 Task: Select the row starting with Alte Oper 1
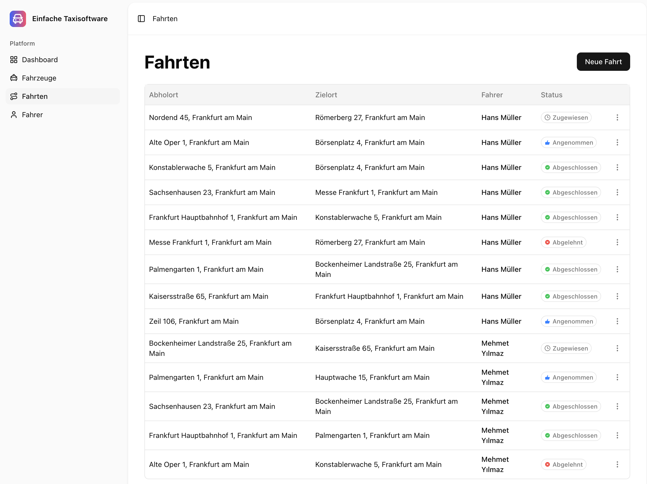click(199, 143)
